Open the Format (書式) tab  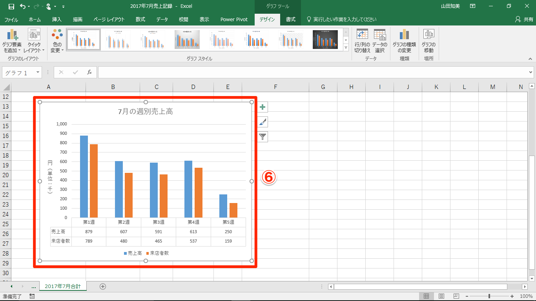tap(291, 19)
